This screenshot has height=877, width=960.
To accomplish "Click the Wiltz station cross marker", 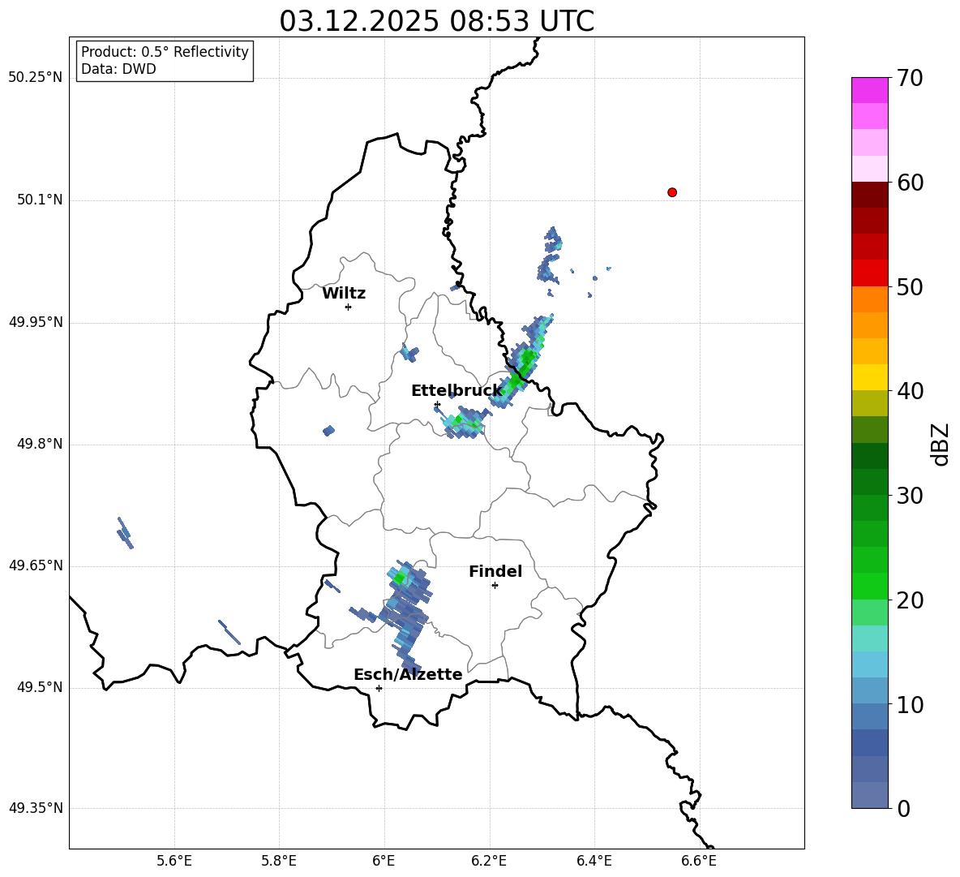I will pos(349,307).
